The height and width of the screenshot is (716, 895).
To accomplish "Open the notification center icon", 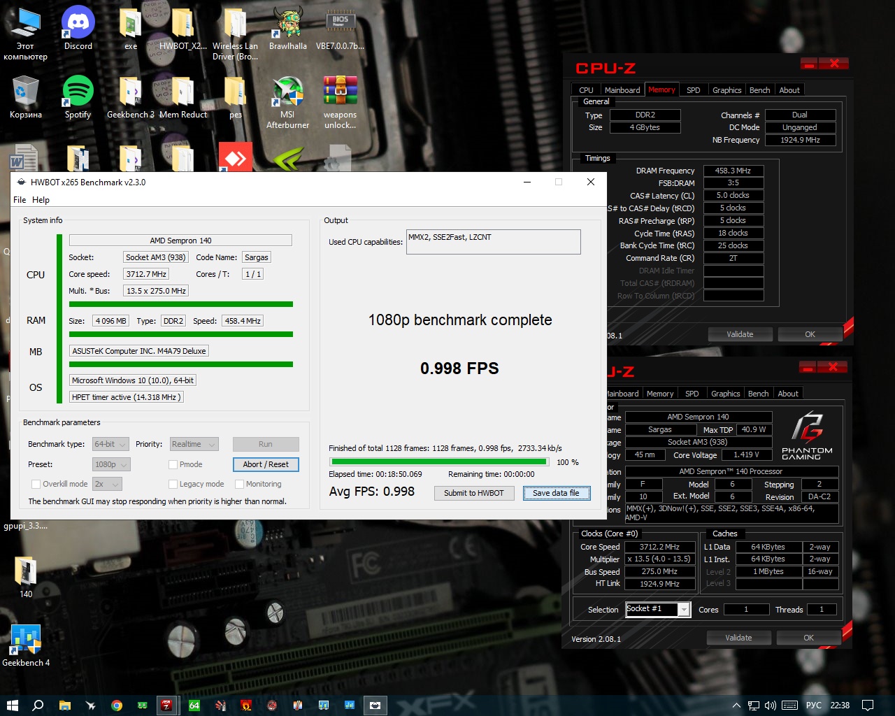I will [x=868, y=705].
